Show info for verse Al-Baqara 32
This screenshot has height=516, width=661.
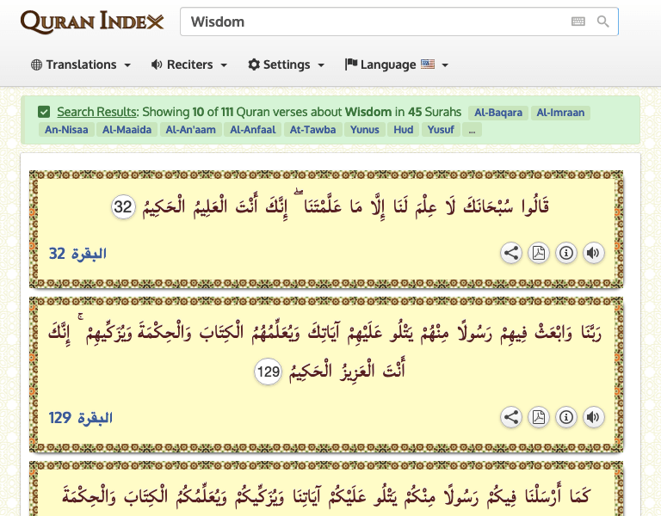pos(565,253)
